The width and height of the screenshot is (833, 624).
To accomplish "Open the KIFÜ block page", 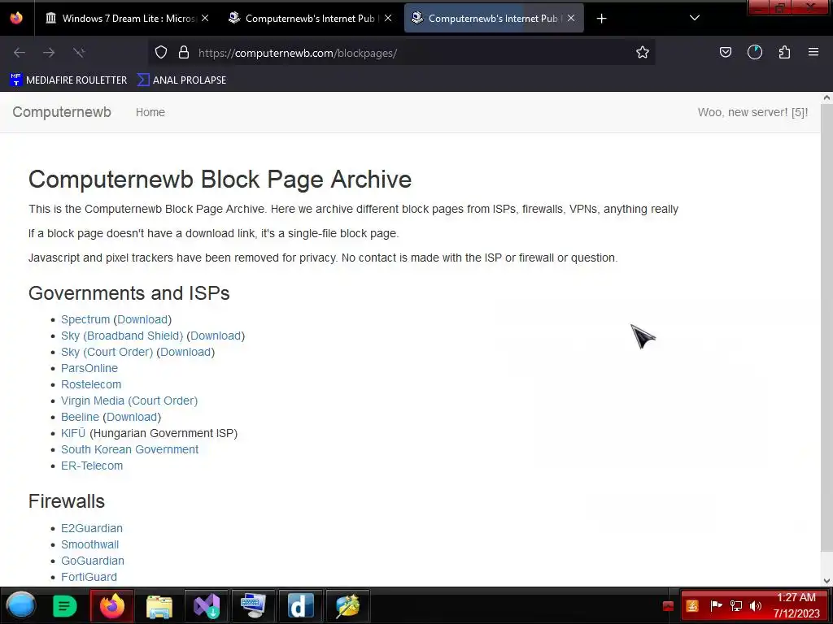I will pyautogui.click(x=73, y=434).
